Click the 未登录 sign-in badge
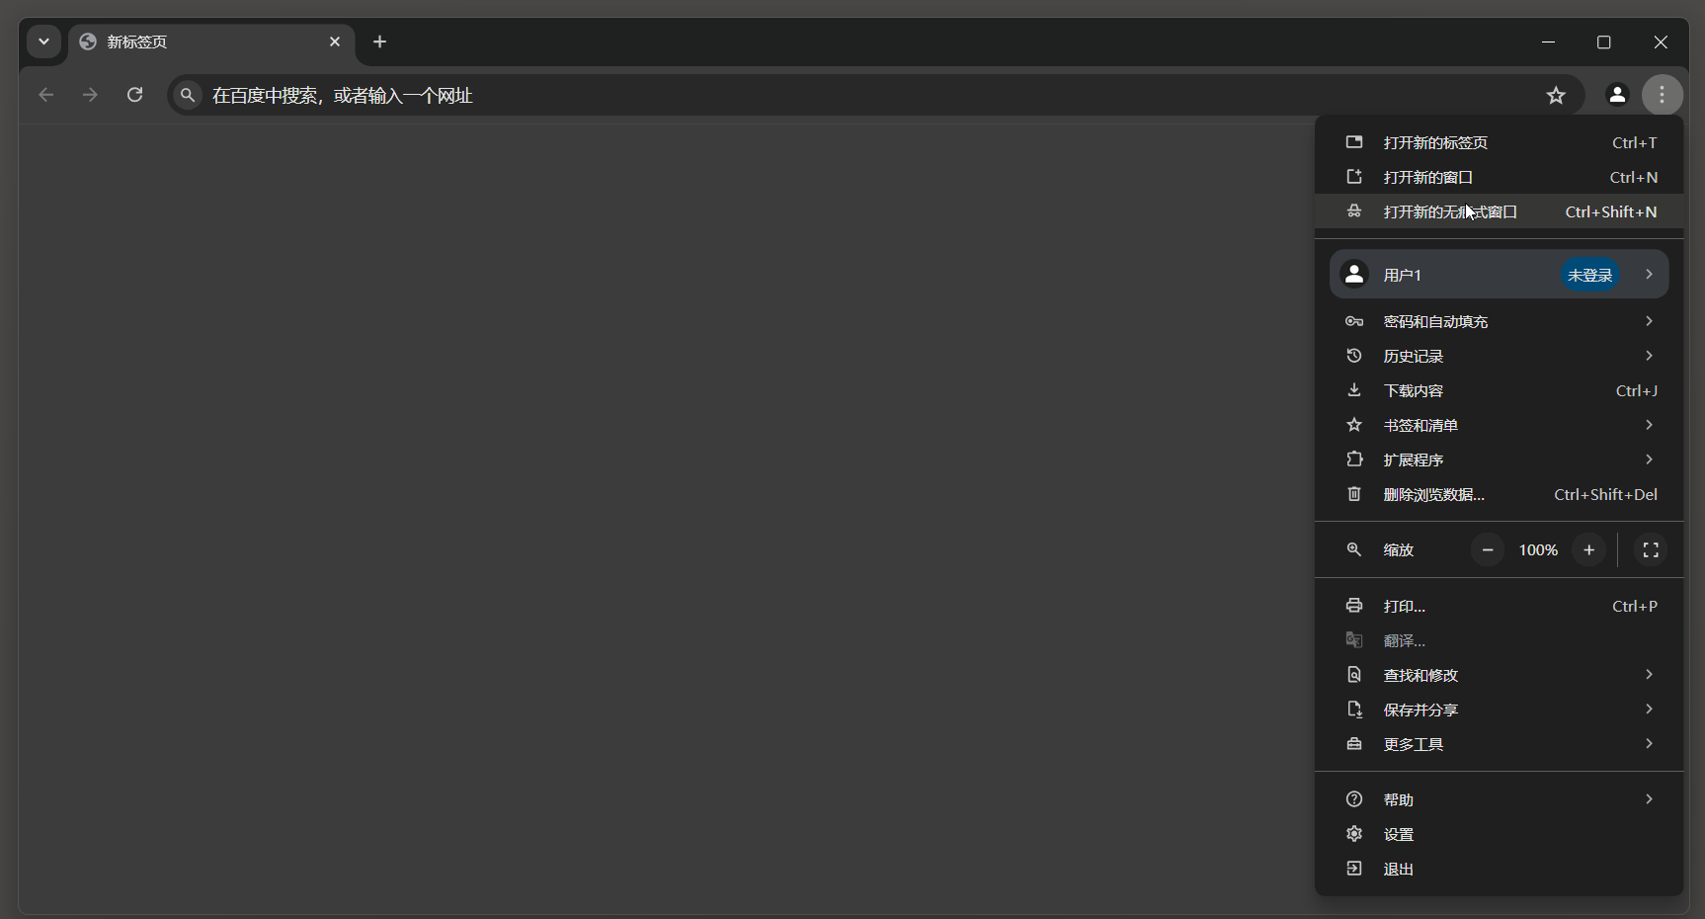This screenshot has width=1705, height=919. [x=1590, y=275]
